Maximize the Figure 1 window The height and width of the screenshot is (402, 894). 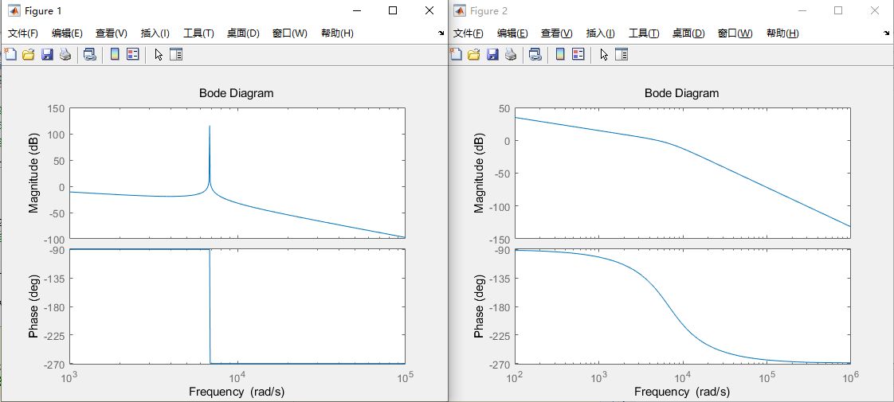click(x=393, y=10)
